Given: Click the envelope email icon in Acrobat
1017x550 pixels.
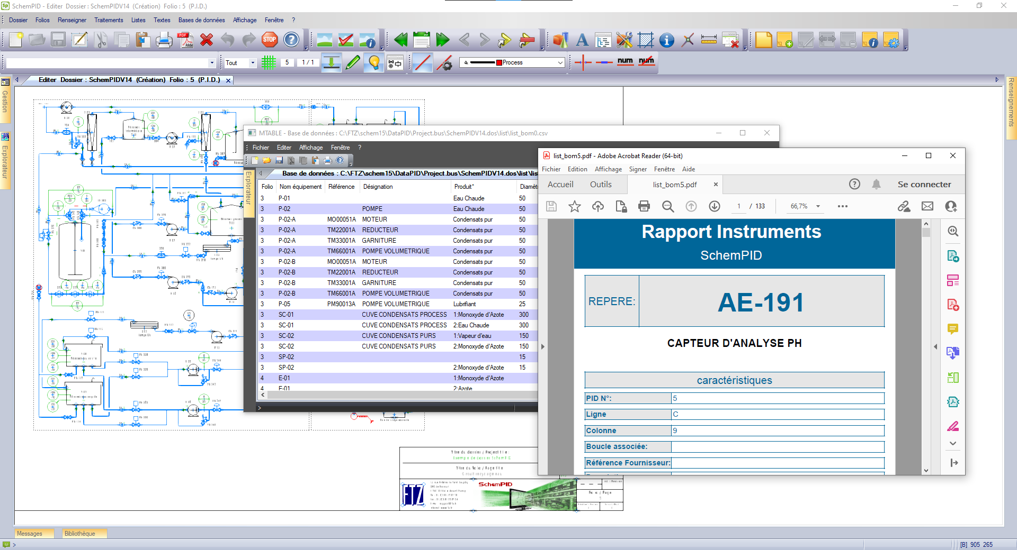Looking at the screenshot, I should click(927, 206).
